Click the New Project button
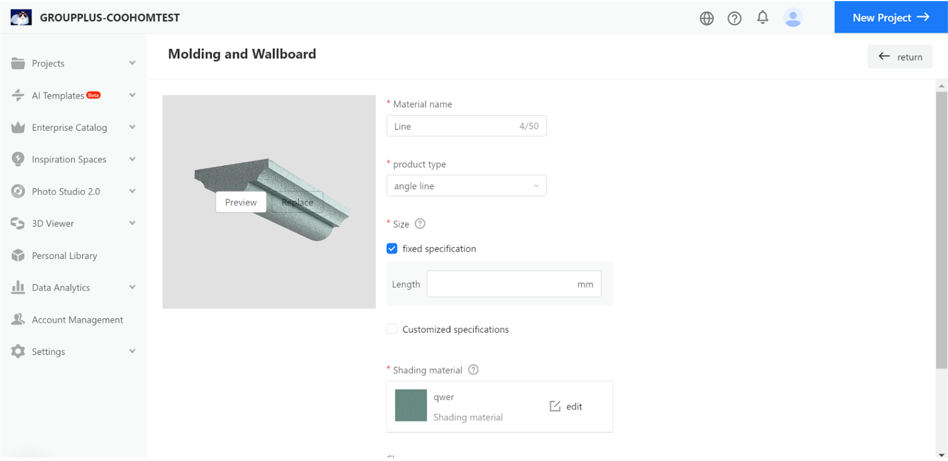The width and height of the screenshot is (948, 461). point(891,17)
